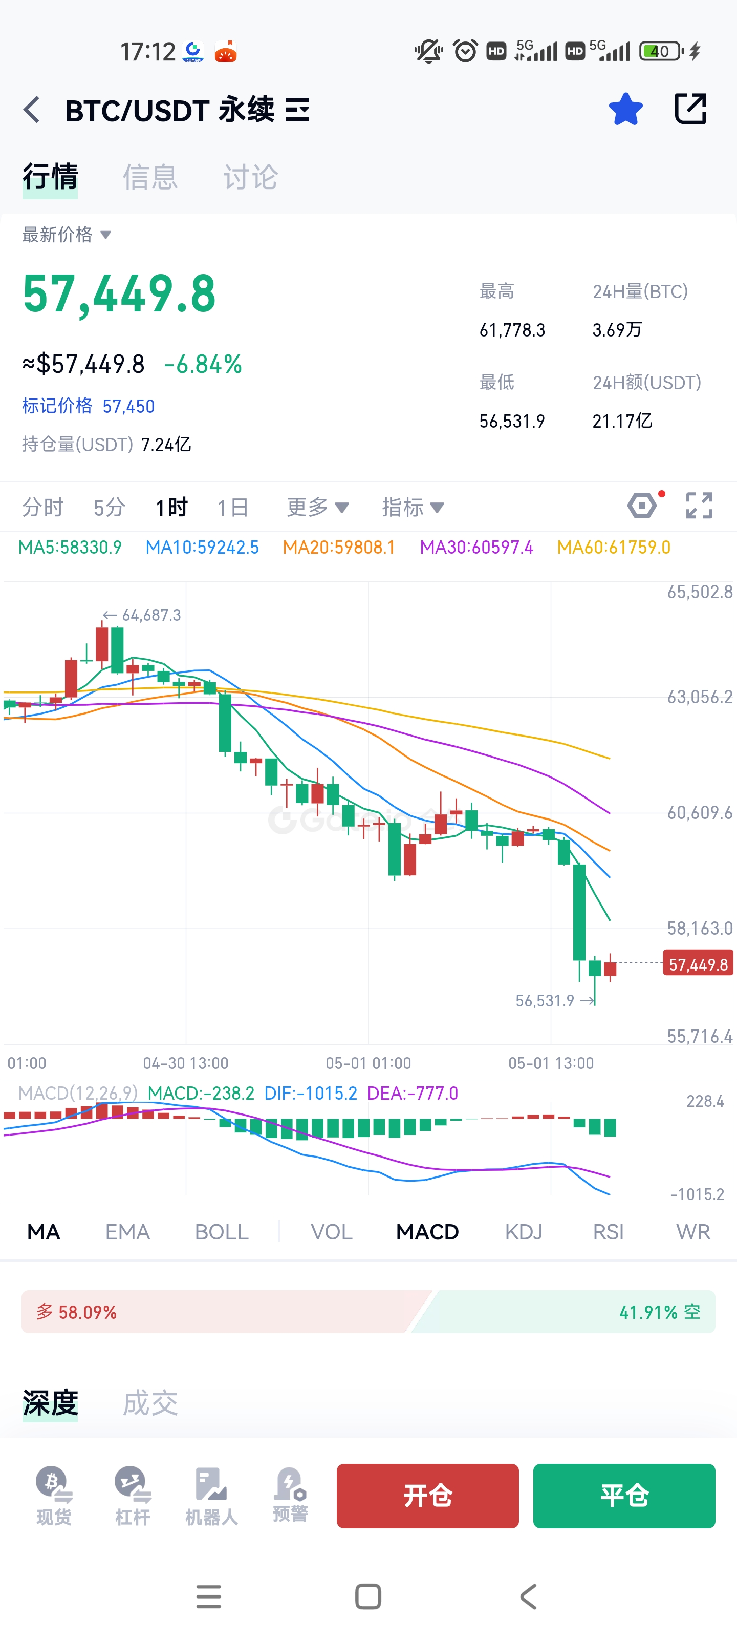Select the 1时 chart interval
737x1639 pixels.
(171, 507)
